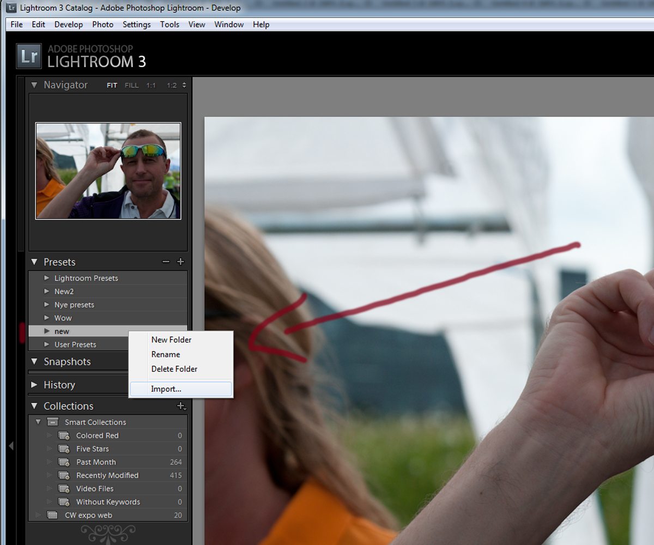The width and height of the screenshot is (654, 545).
Task: Select the Nye presets folder row
Action: tap(108, 305)
